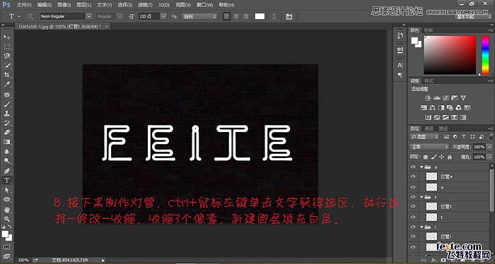Image resolution: width=495 pixels, height=264 pixels.
Task: Add a Photo Filter adjustment
Action: point(450,108)
